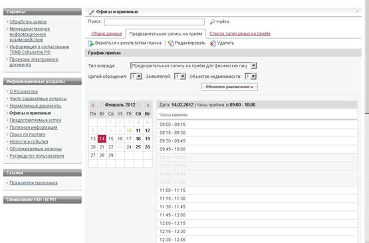Pick the 11:45 - 12:00 time slot
369x243 pixels.
point(257,215)
